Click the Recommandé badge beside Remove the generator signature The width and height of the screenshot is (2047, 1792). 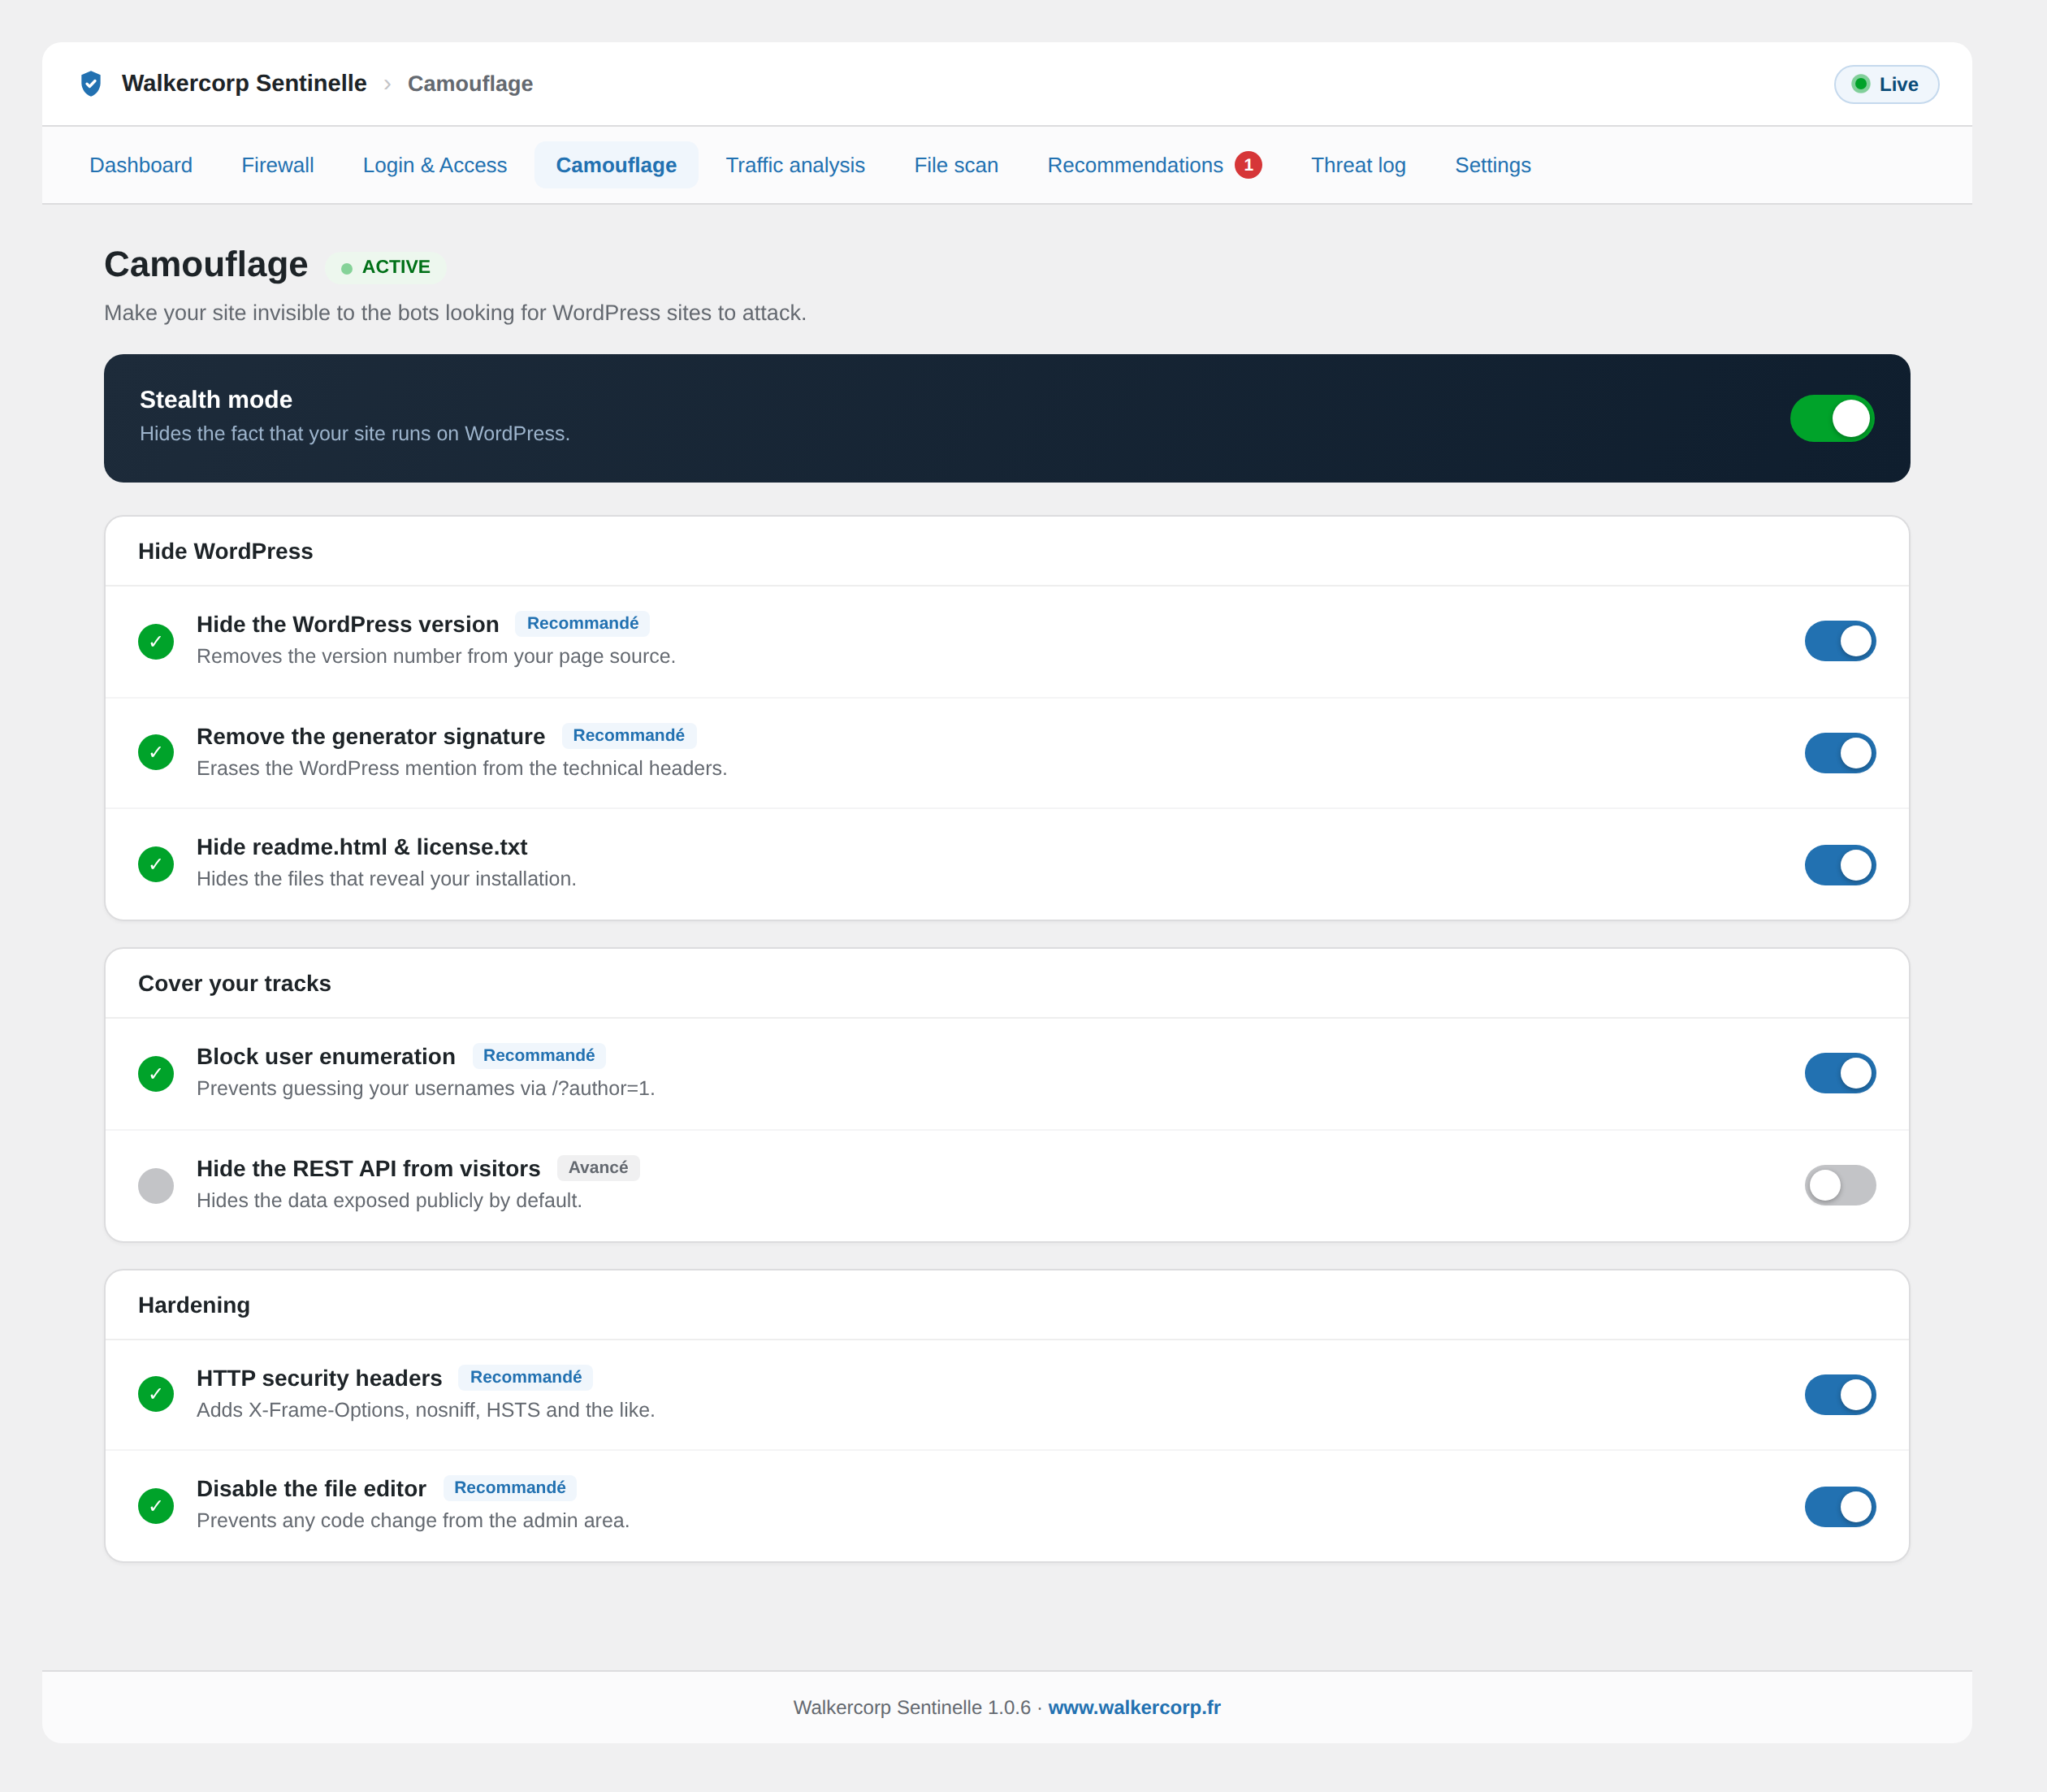click(628, 735)
